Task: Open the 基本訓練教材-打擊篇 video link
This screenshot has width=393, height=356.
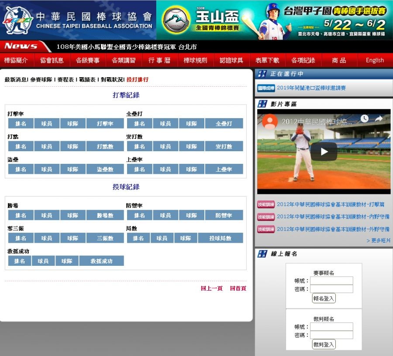Action: [331, 204]
